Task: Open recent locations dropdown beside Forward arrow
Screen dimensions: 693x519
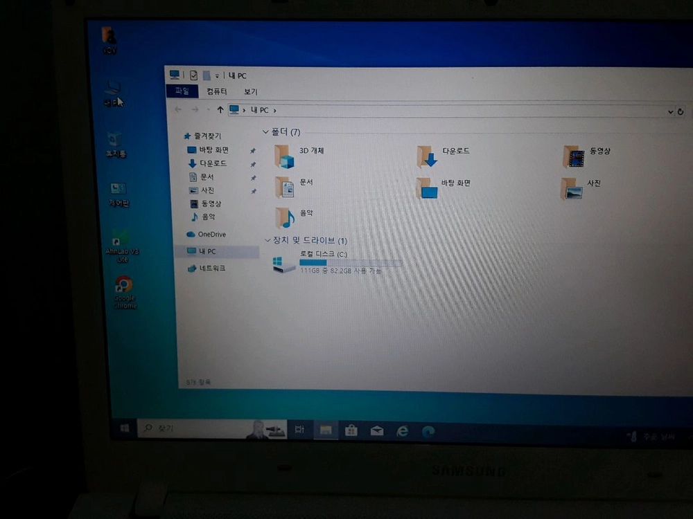Action: click(208, 110)
